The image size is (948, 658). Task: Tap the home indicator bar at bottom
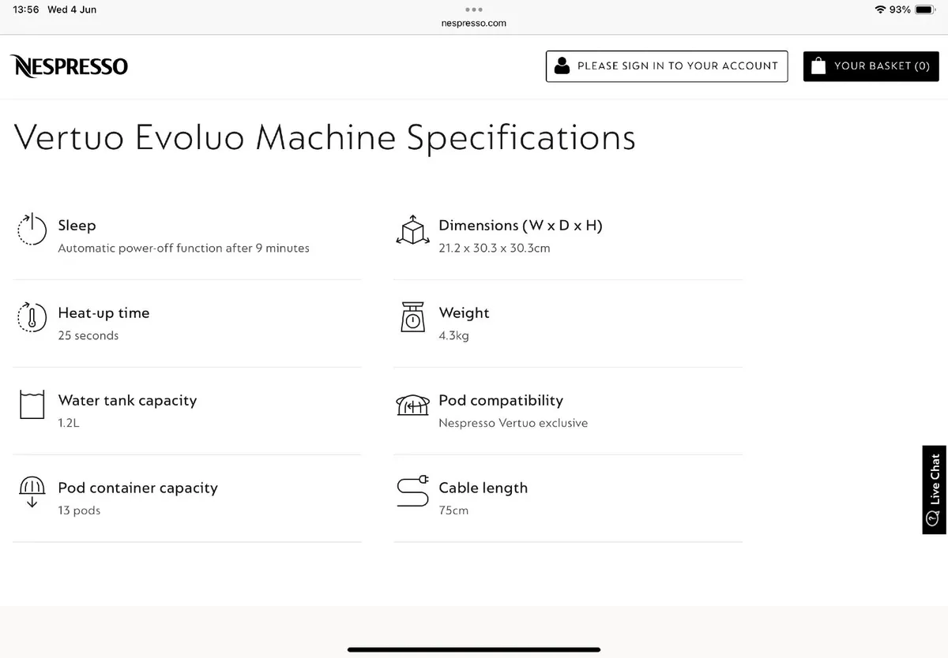(x=474, y=649)
